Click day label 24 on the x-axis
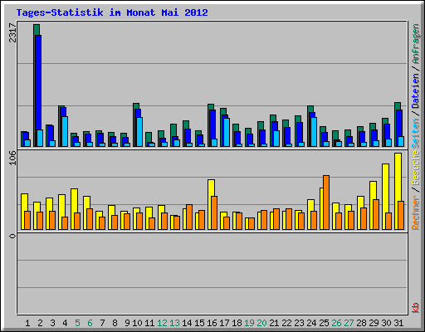 pyautogui.click(x=311, y=323)
